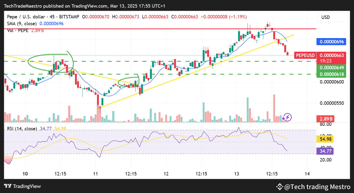Click date 12 on the time axis
Screen dimensions: 354x193
point(166,174)
